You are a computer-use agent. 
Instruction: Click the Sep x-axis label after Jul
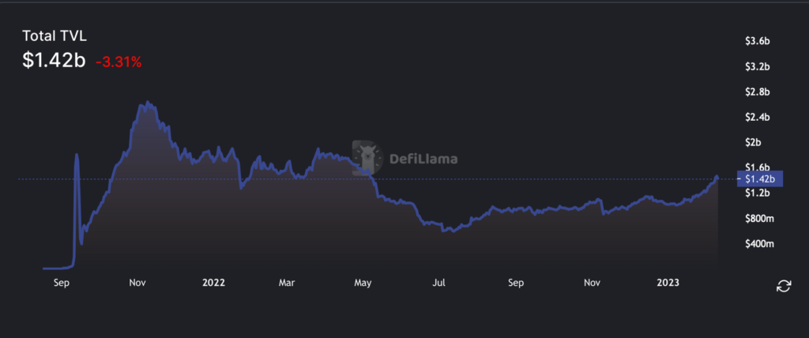pyautogui.click(x=515, y=283)
